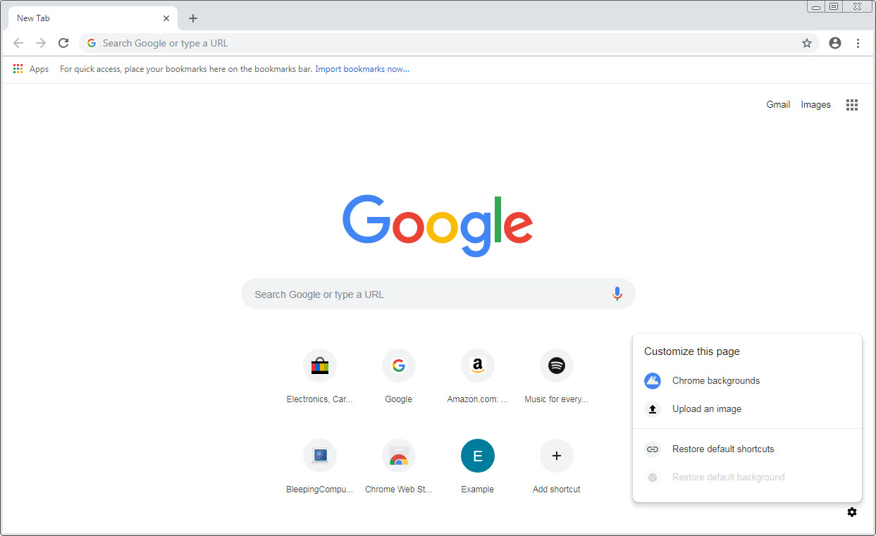Close the New Tab tab
The width and height of the screenshot is (876, 536).
(x=166, y=18)
